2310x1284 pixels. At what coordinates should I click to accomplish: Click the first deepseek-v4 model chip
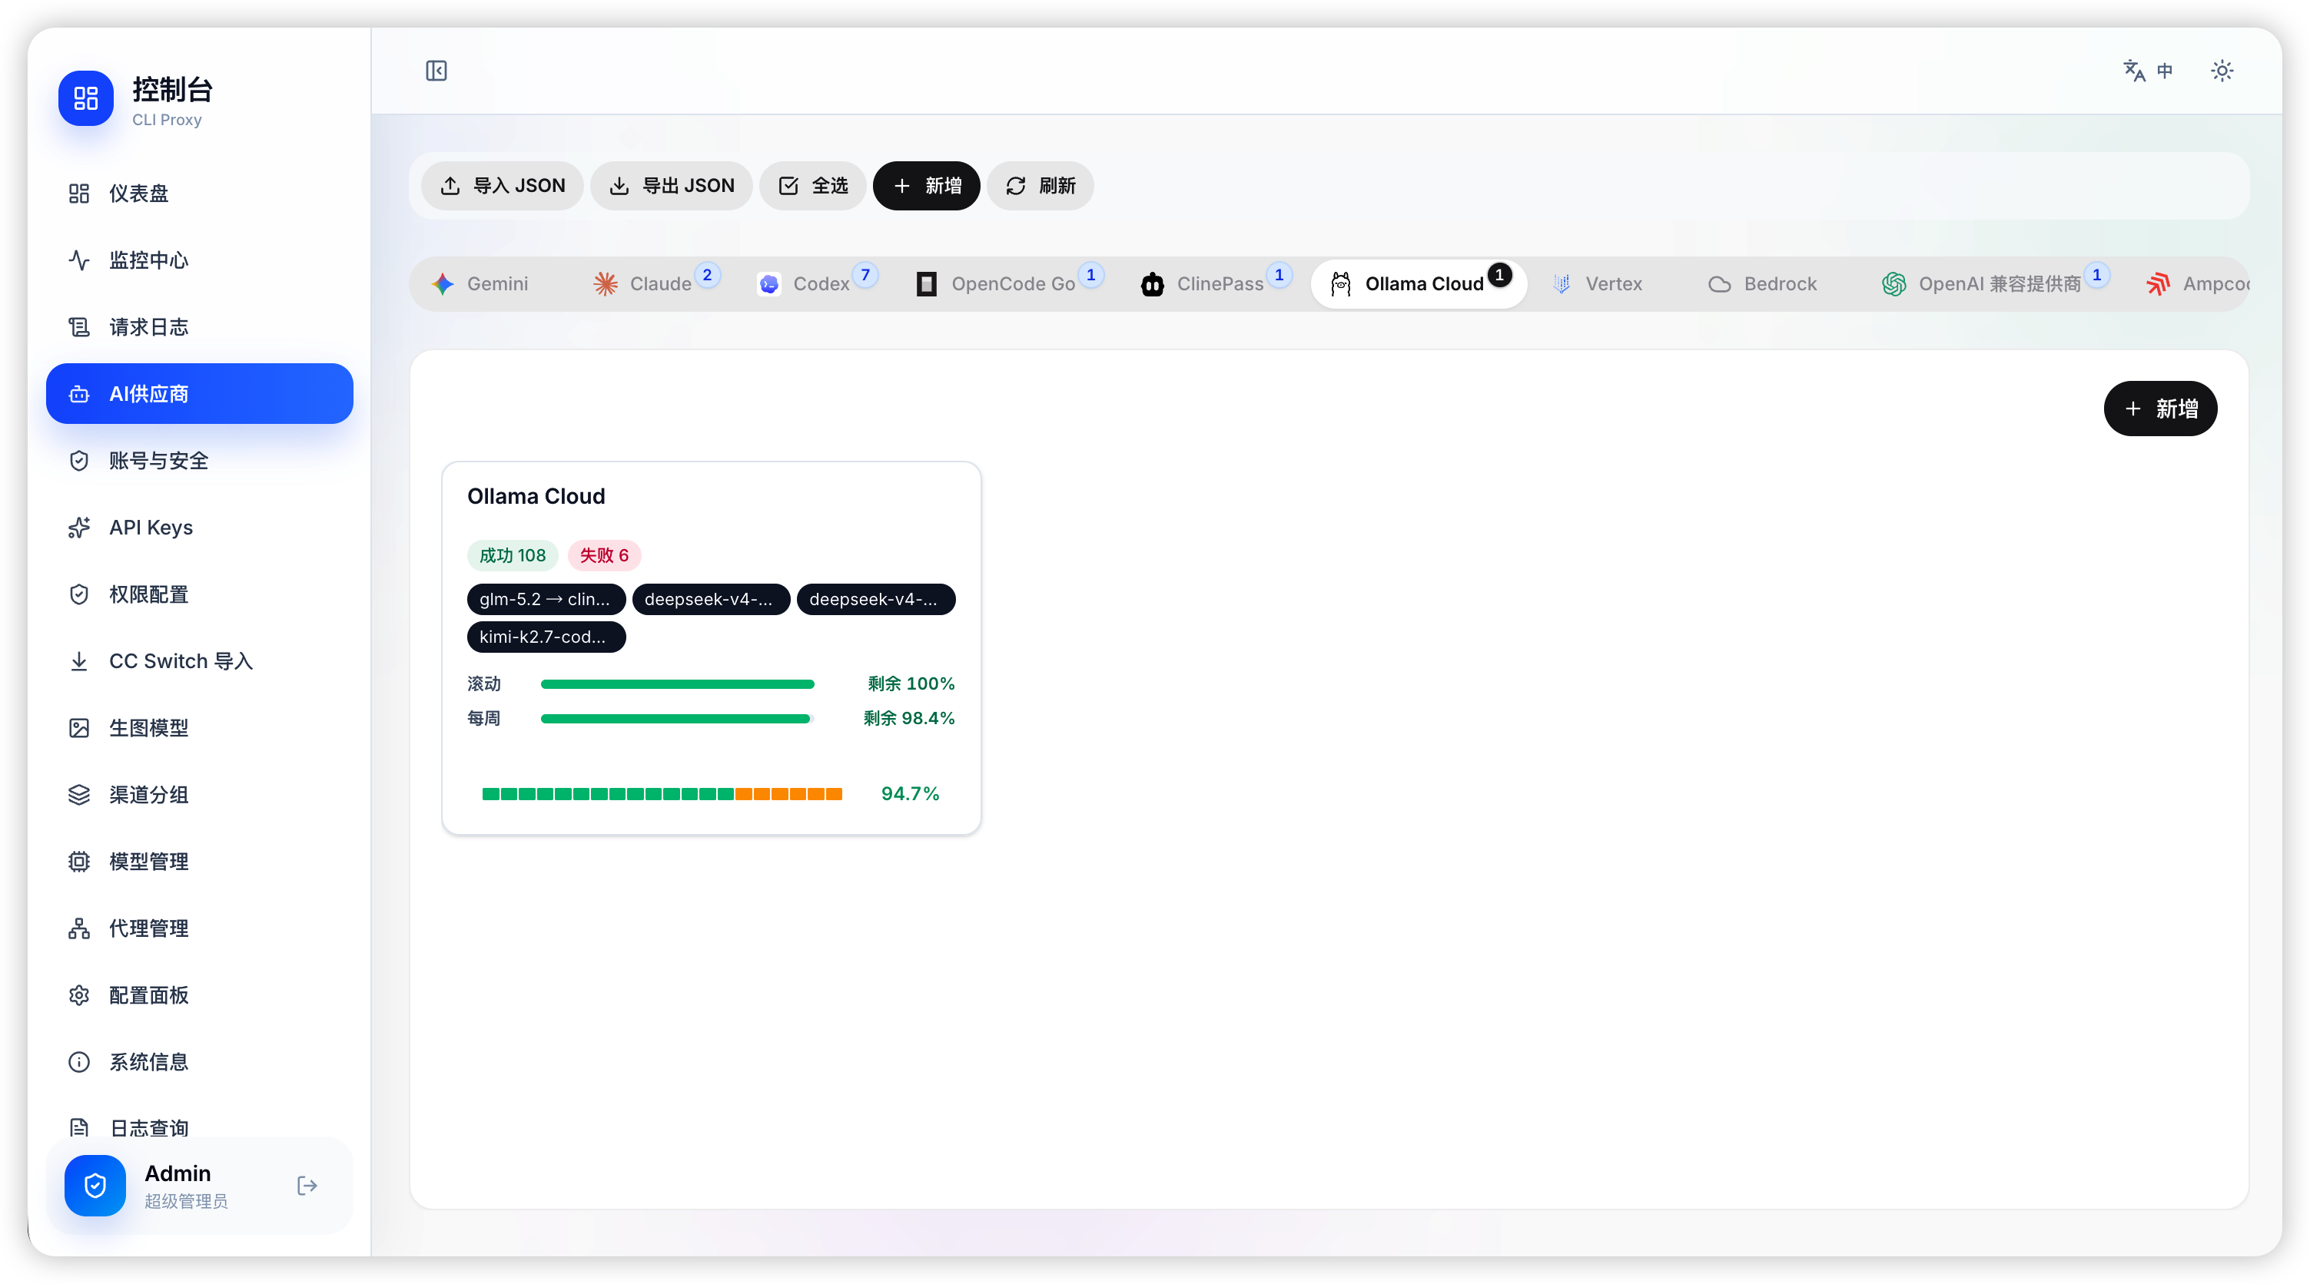pos(711,600)
